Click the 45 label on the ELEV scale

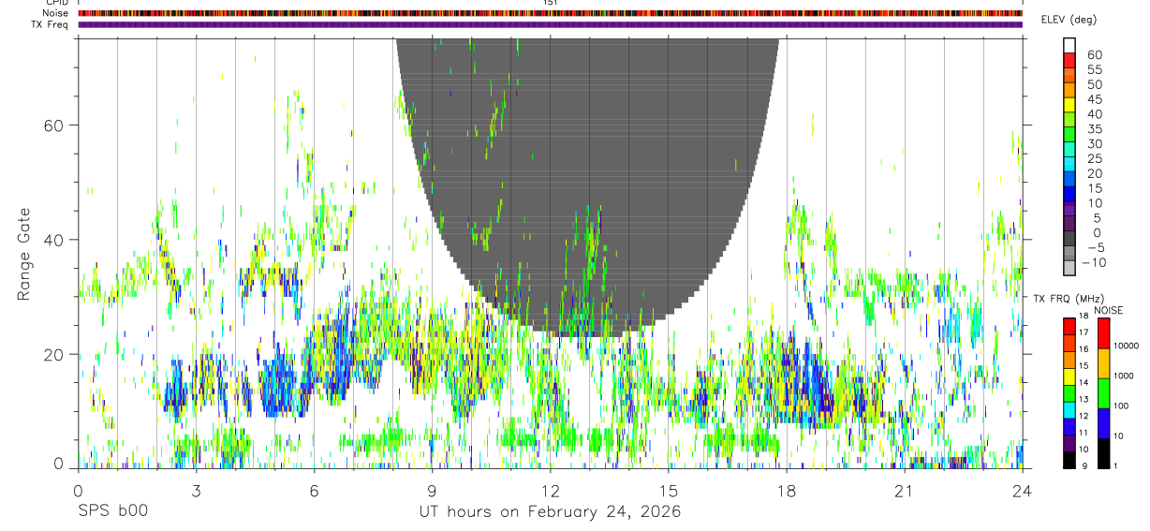[x=1094, y=99]
